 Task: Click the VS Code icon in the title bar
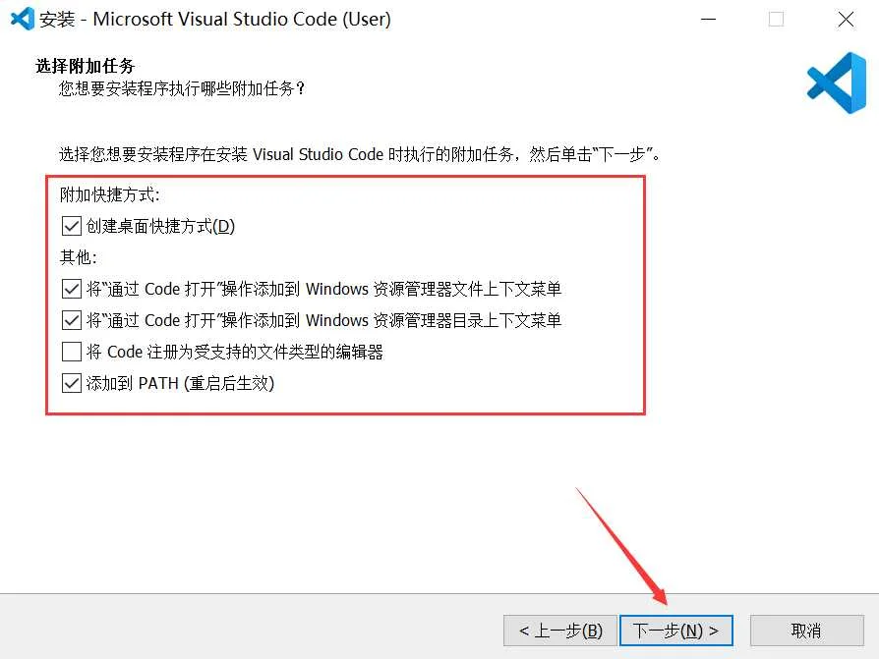(23, 19)
